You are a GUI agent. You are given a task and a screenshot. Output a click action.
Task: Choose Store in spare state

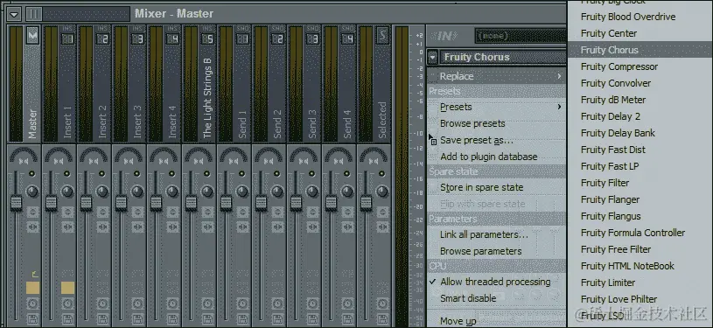click(x=497, y=187)
